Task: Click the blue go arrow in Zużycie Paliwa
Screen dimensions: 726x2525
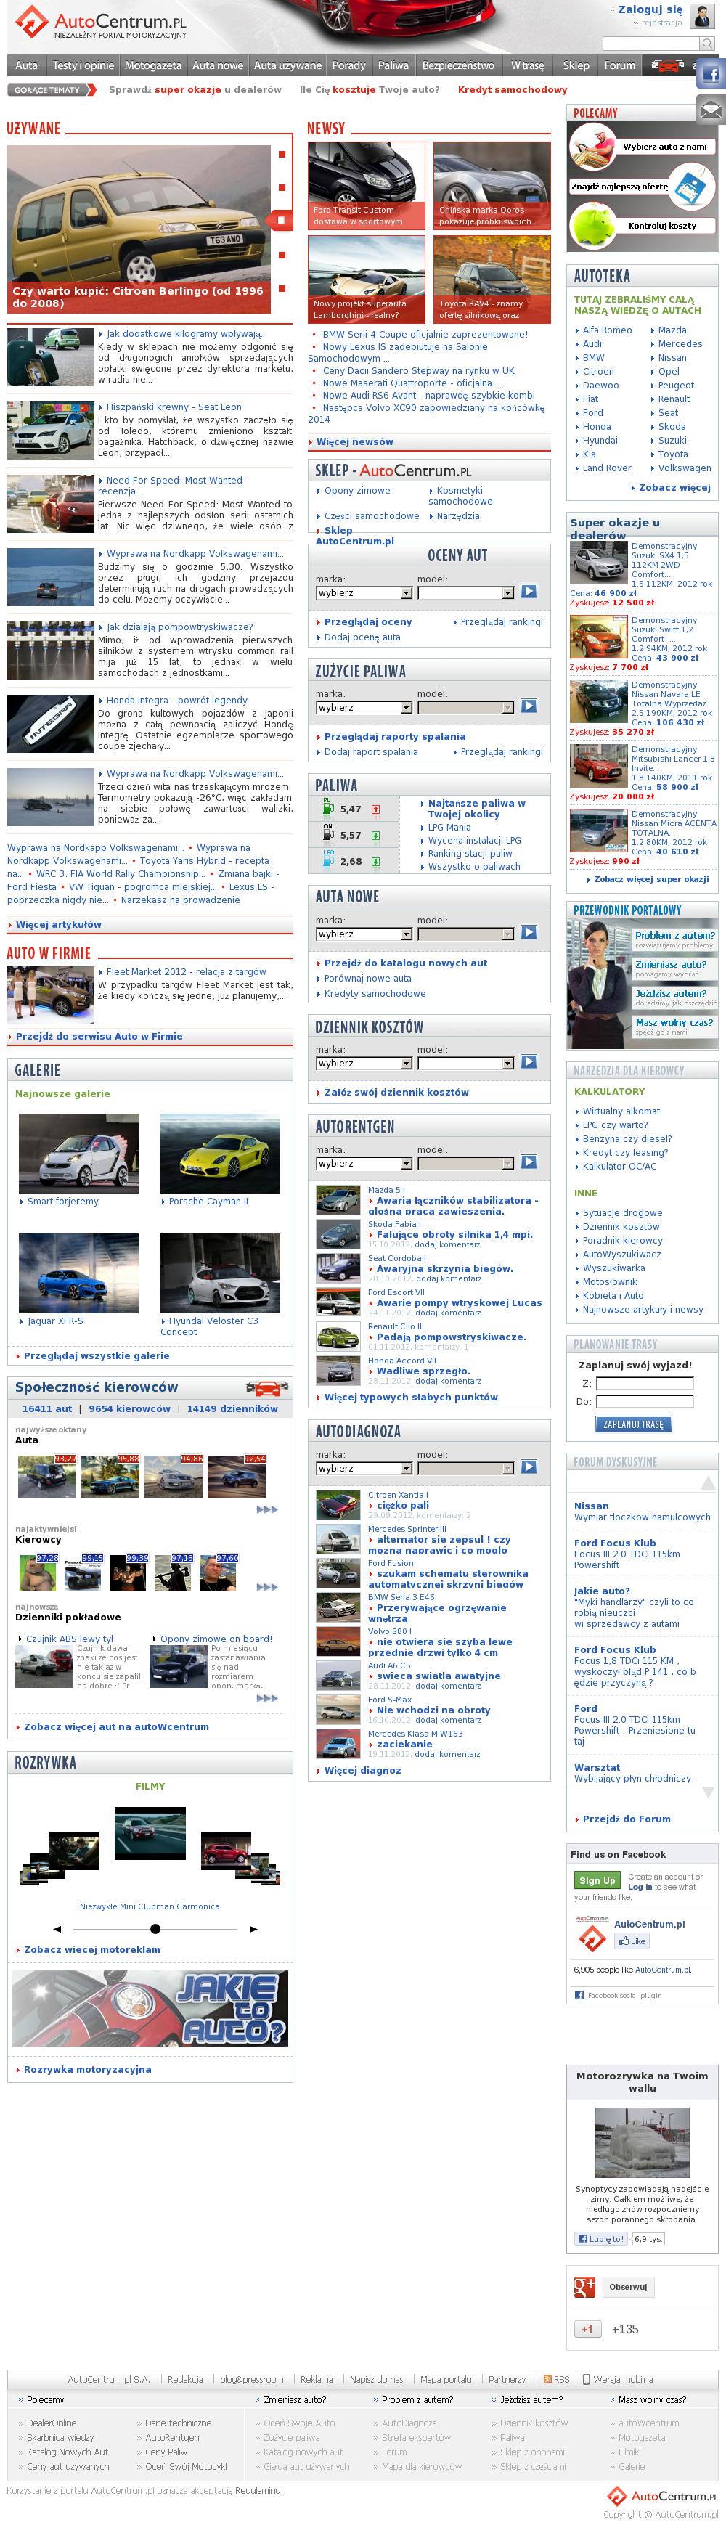Action: [529, 706]
